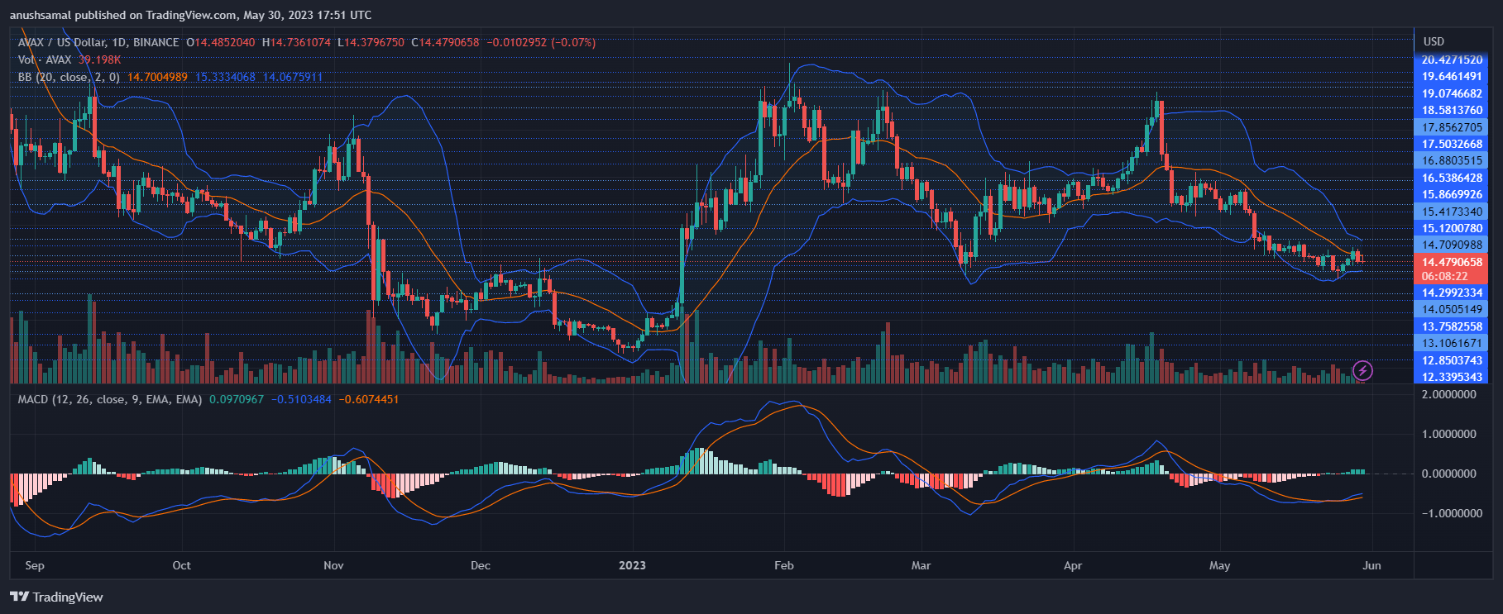Image resolution: width=1503 pixels, height=614 pixels.
Task: Click the Sep label on time axis
Action: point(35,565)
